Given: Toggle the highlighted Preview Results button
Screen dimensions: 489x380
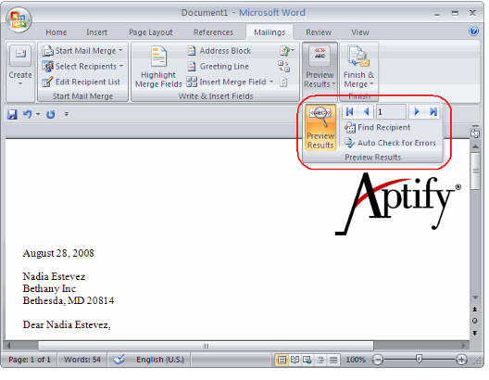Looking at the screenshot, I should coord(320,128).
